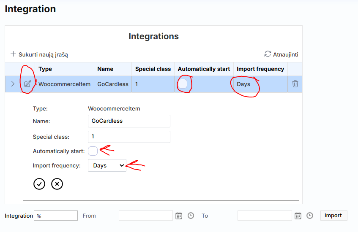The width and height of the screenshot is (358, 232).
Task: Sort by the Import frequency column header
Action: (x=260, y=69)
